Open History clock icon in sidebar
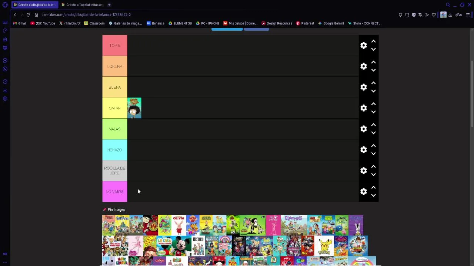Screen dimensions: 474x266 tap(5, 82)
